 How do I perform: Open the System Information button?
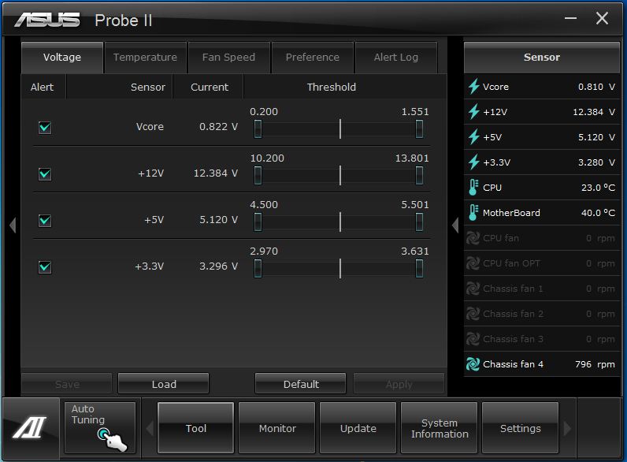(x=440, y=428)
